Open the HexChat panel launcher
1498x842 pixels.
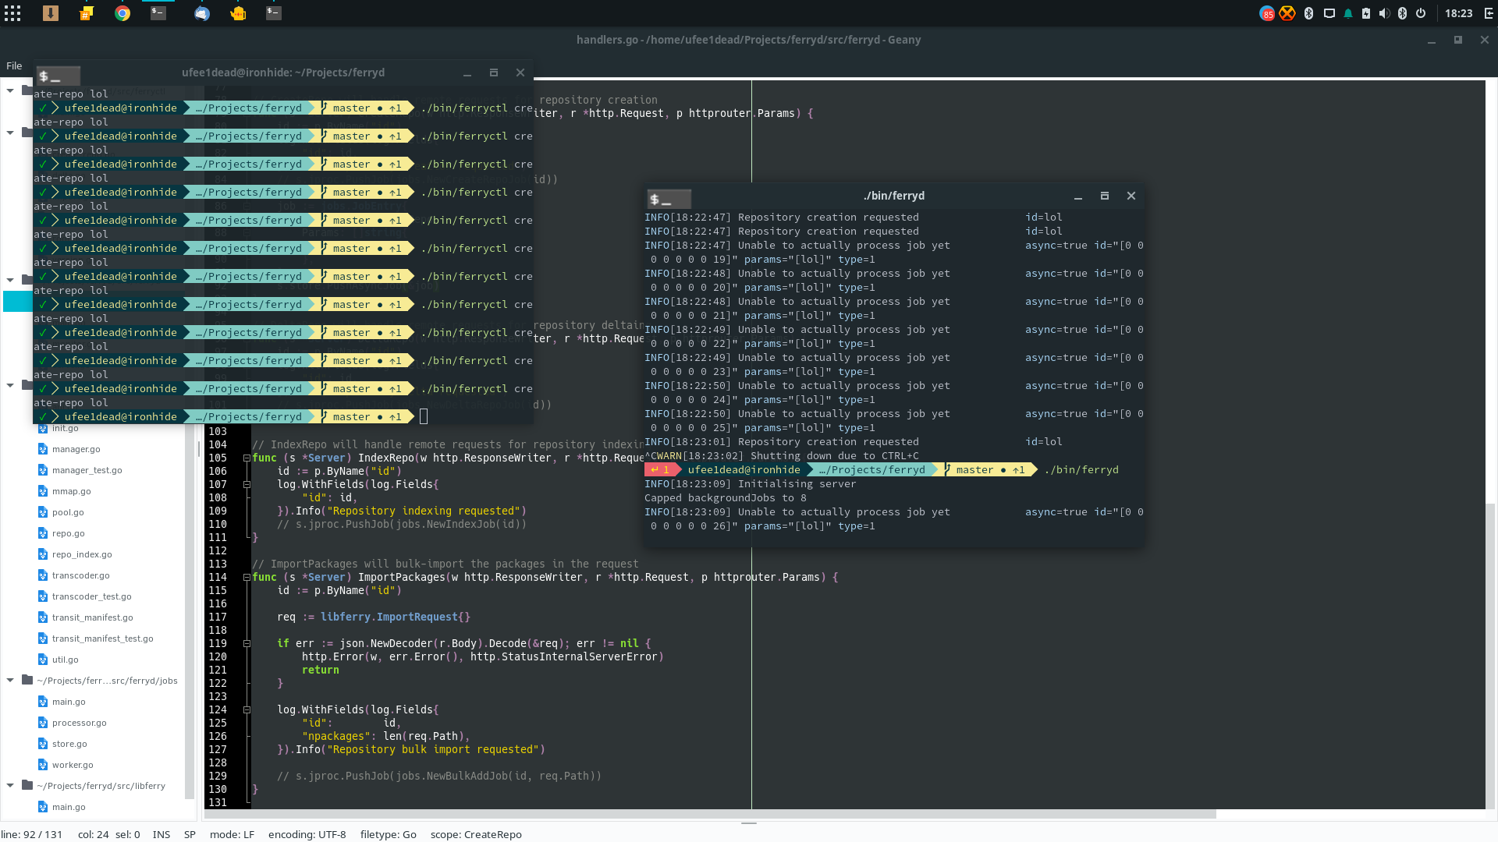(87, 13)
